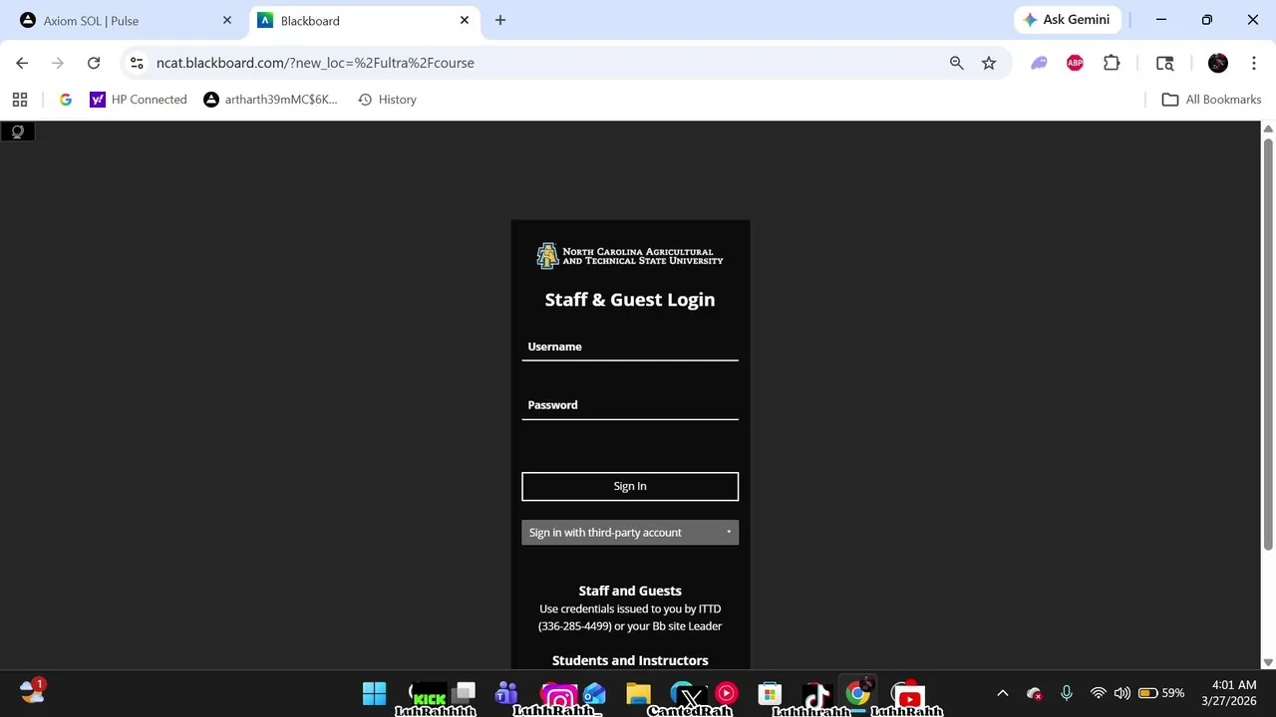
Task: Click the 'Staff & Guest Login' heading
Action: point(630,300)
